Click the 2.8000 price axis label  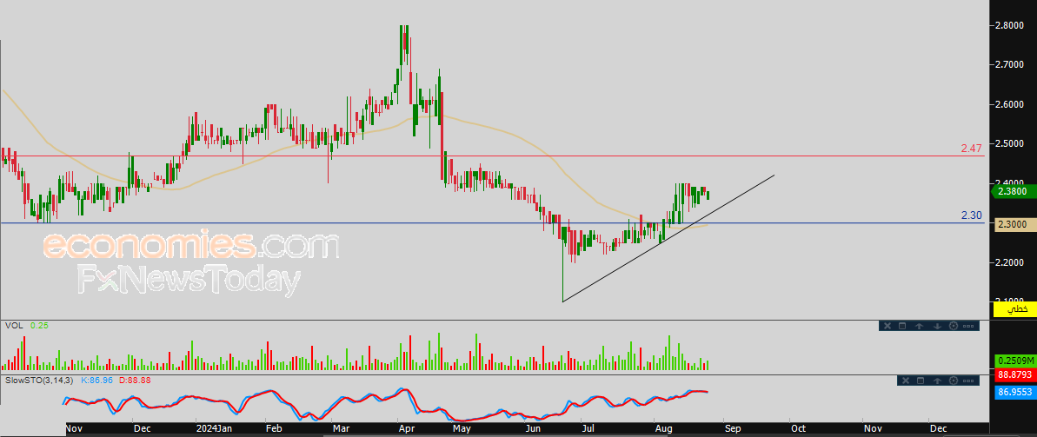coord(1010,25)
